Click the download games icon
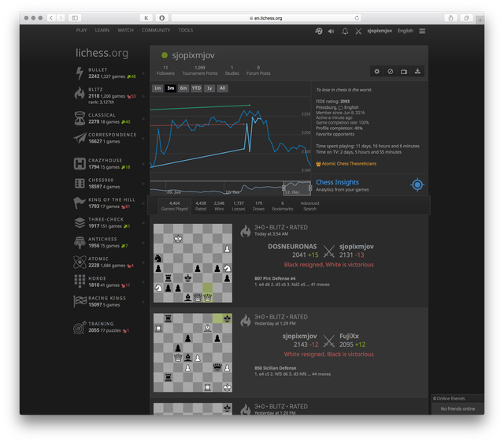 417,72
